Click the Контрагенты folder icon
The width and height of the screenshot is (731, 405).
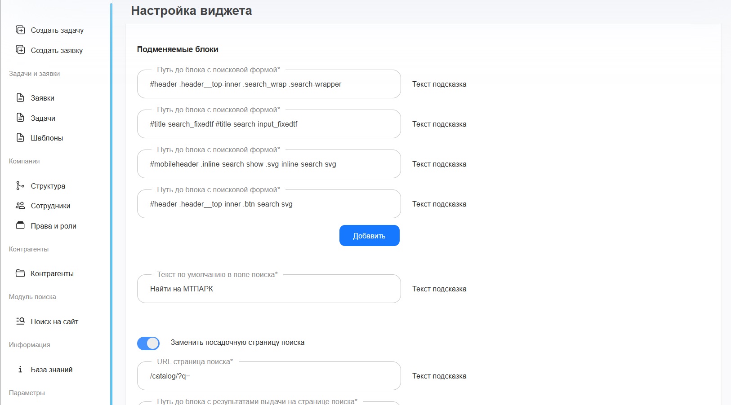(20, 273)
